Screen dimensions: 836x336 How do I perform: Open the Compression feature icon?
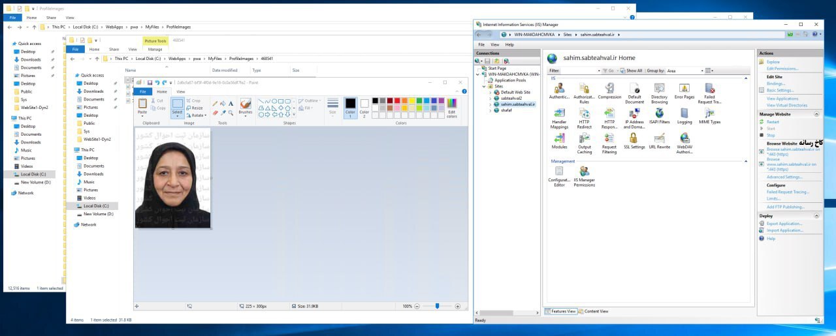click(x=609, y=91)
